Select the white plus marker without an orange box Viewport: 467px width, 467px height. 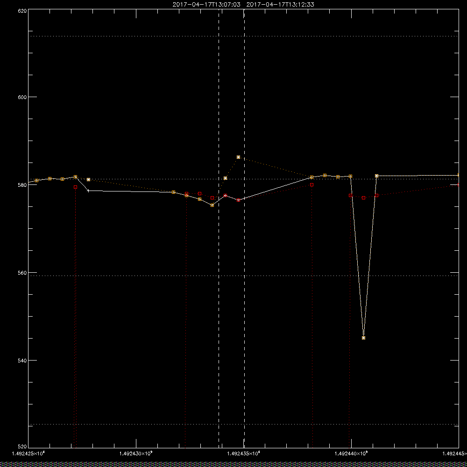point(88,191)
